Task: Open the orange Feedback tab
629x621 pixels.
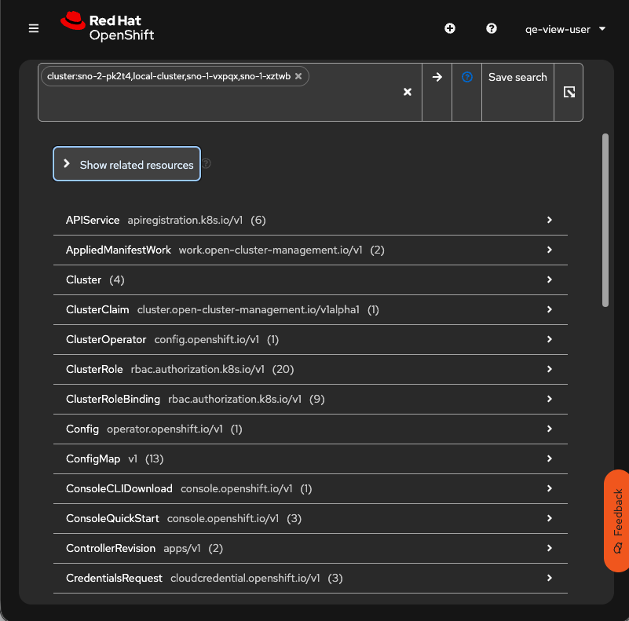Action: 617,521
